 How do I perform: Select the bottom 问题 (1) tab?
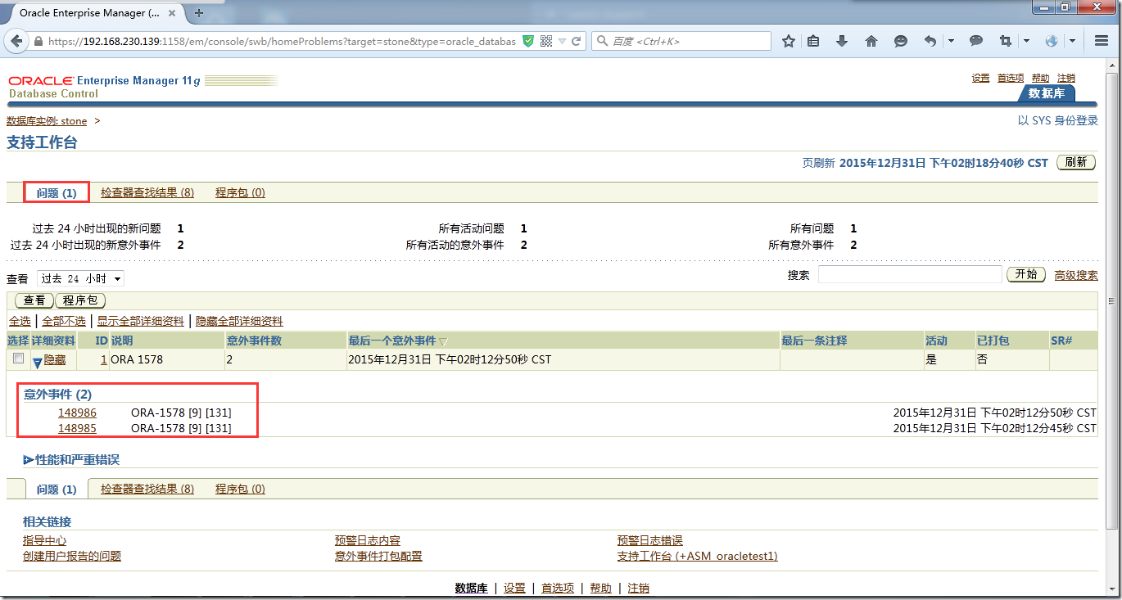(57, 489)
